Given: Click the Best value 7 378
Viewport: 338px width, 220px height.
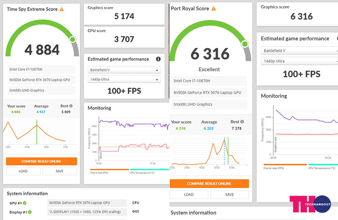Looking at the screenshot, I should tap(237, 128).
